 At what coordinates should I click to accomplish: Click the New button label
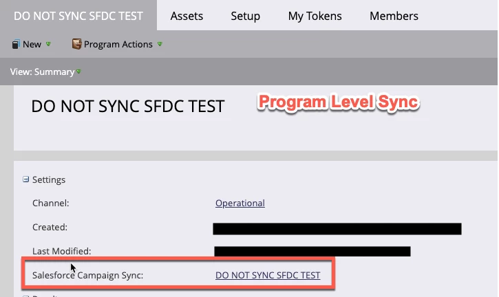[32, 44]
